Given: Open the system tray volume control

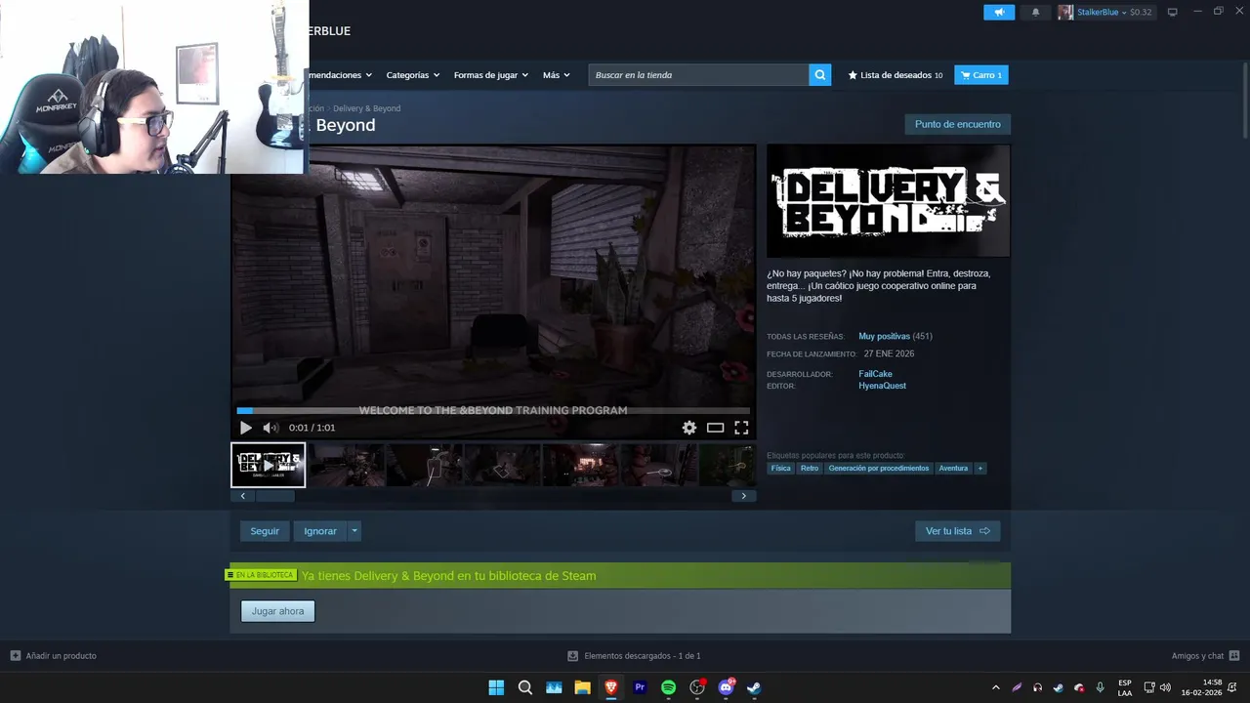Looking at the screenshot, I should [x=1165, y=687].
